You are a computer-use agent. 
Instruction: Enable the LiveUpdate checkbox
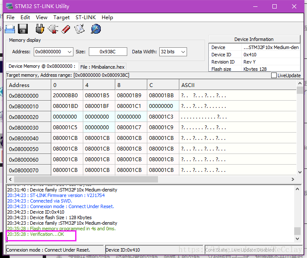tap(274, 75)
